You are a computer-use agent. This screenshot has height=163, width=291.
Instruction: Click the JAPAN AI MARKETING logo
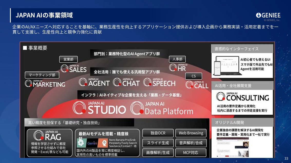[x=45, y=83]
